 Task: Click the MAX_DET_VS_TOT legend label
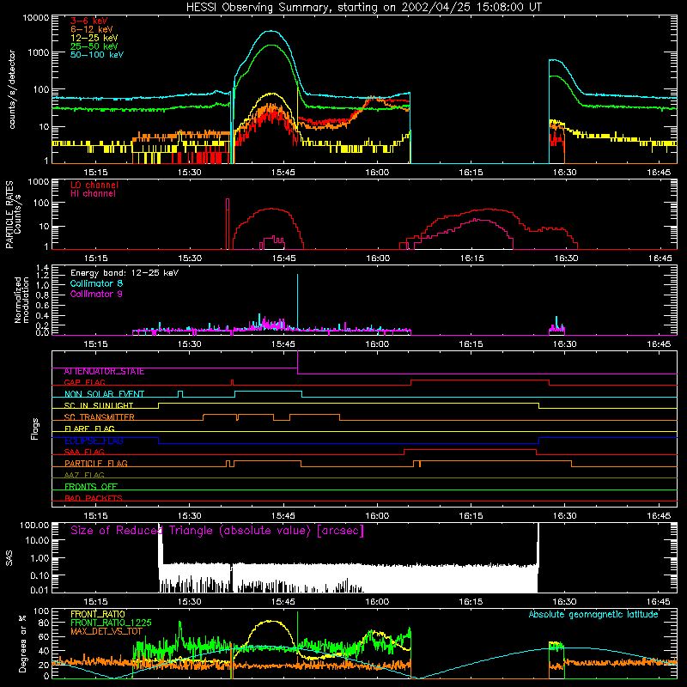click(x=106, y=631)
